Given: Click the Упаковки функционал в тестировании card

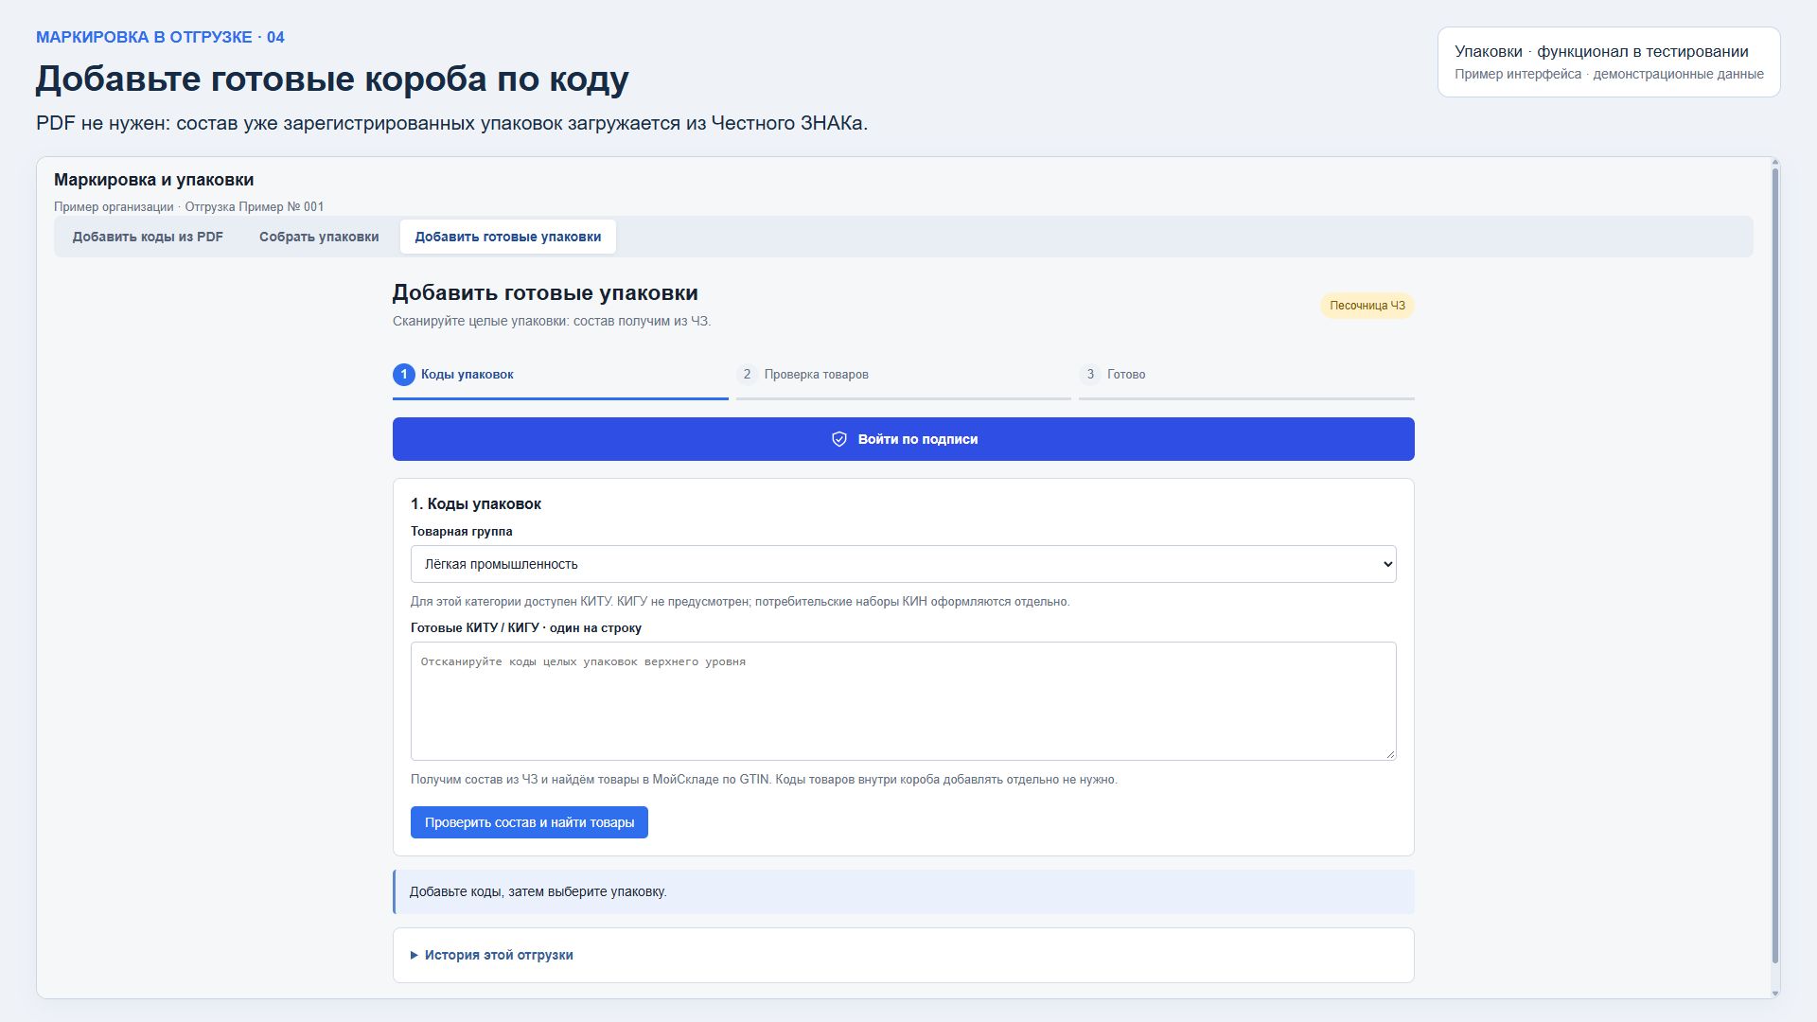Looking at the screenshot, I should coord(1609,62).
